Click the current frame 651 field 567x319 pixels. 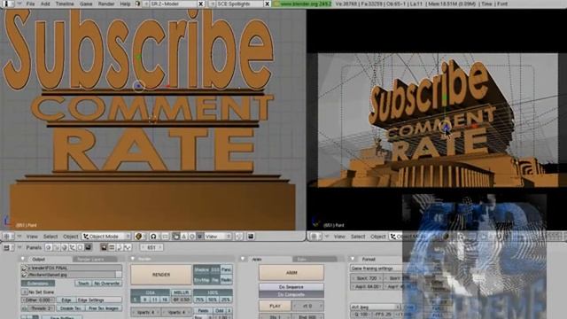click(151, 247)
